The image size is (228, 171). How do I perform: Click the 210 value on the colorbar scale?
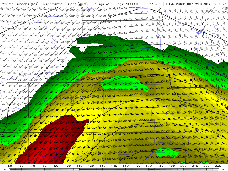click(195, 166)
